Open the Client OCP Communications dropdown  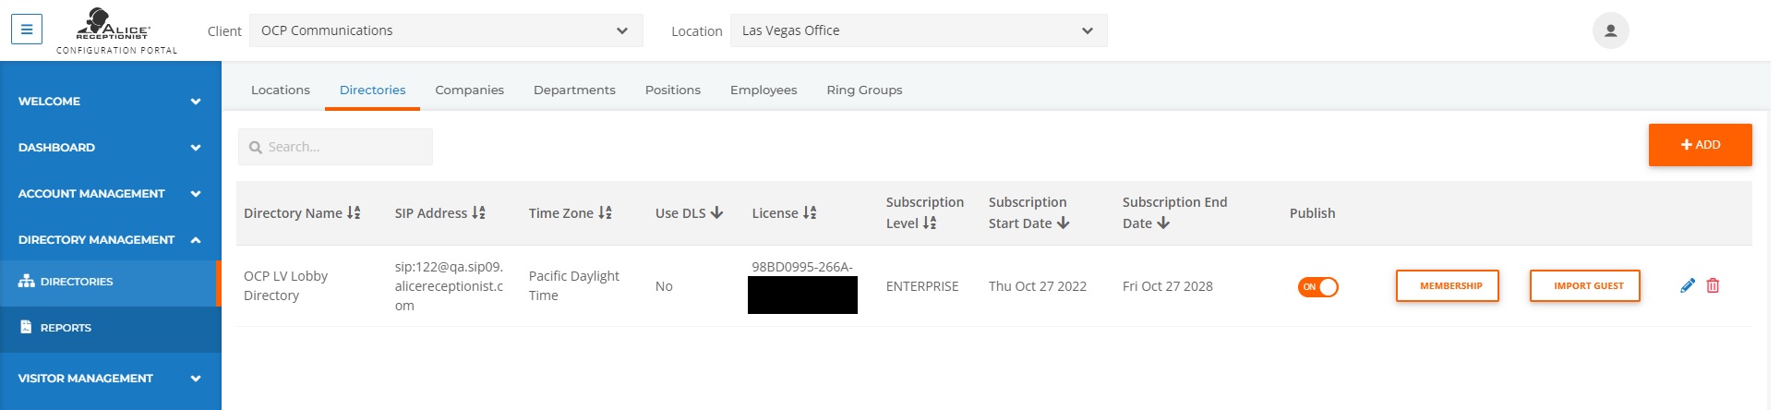click(x=446, y=30)
